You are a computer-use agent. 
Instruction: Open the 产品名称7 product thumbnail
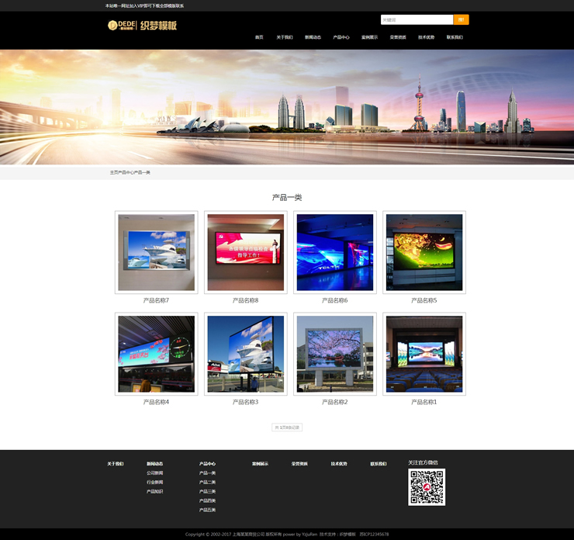click(156, 252)
